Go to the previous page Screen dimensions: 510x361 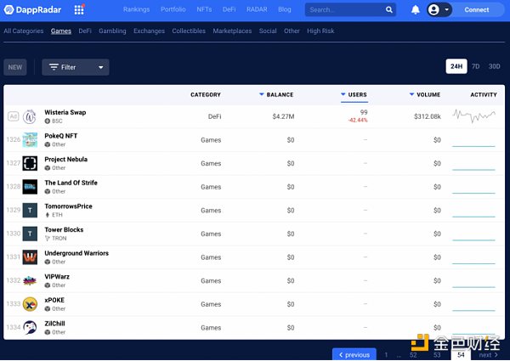click(354, 354)
